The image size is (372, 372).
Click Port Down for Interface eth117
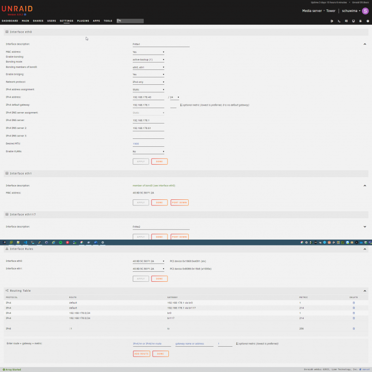point(180,237)
